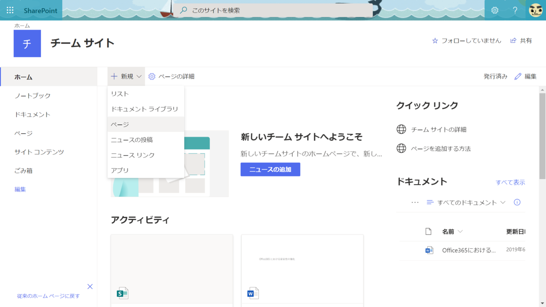Click the SharePoint header label
This screenshot has height=307, width=546.
point(40,10)
